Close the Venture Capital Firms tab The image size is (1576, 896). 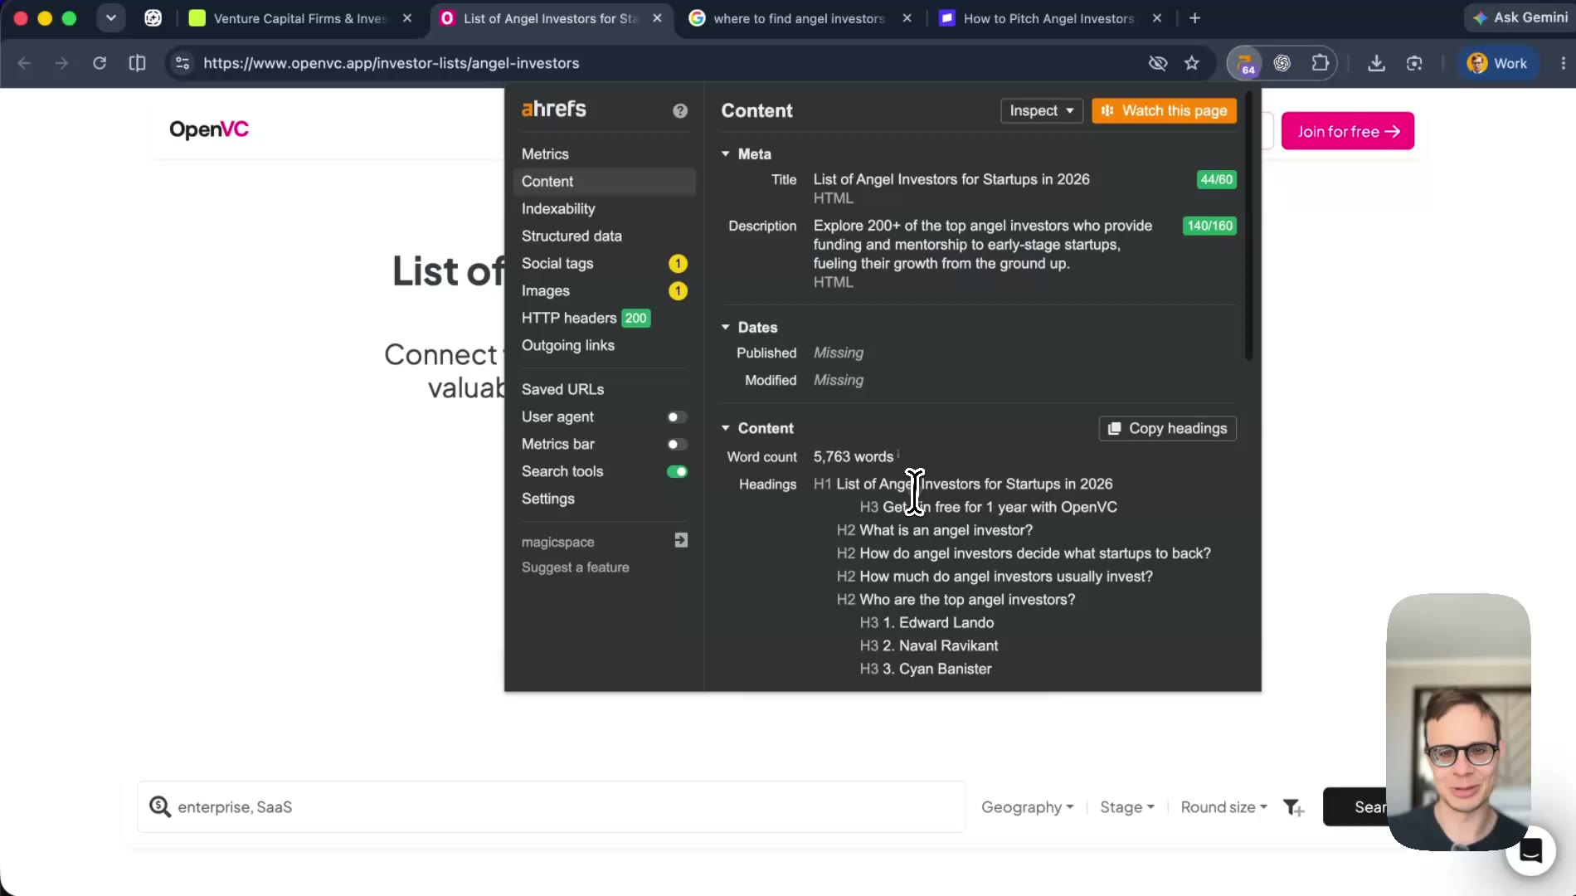(x=407, y=18)
